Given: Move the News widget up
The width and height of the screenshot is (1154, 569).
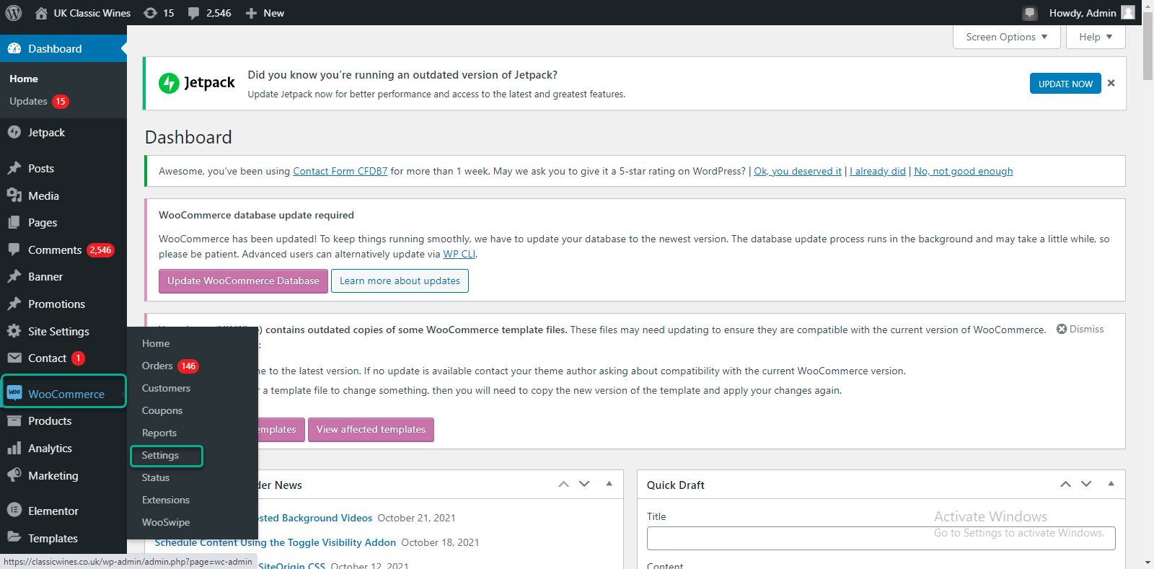Looking at the screenshot, I should click(563, 484).
